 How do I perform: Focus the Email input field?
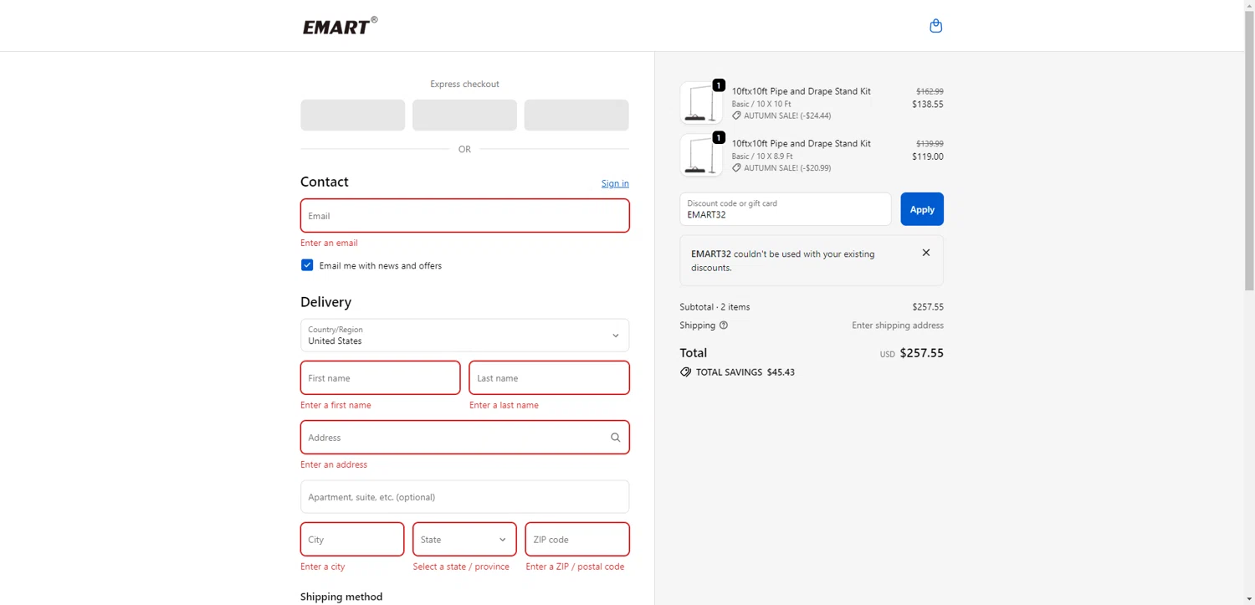point(464,216)
